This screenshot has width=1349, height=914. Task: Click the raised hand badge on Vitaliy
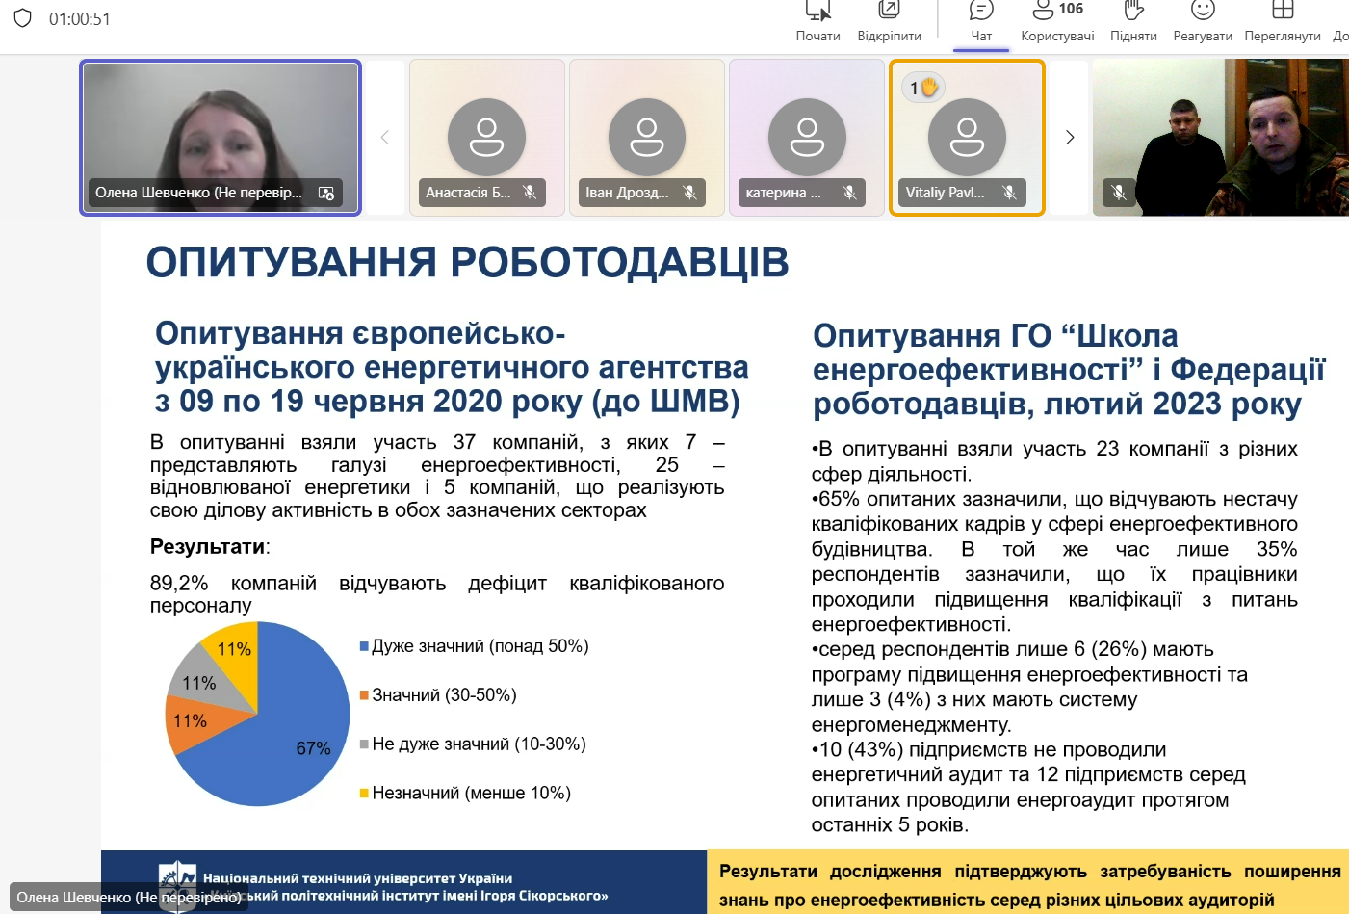pos(922,88)
